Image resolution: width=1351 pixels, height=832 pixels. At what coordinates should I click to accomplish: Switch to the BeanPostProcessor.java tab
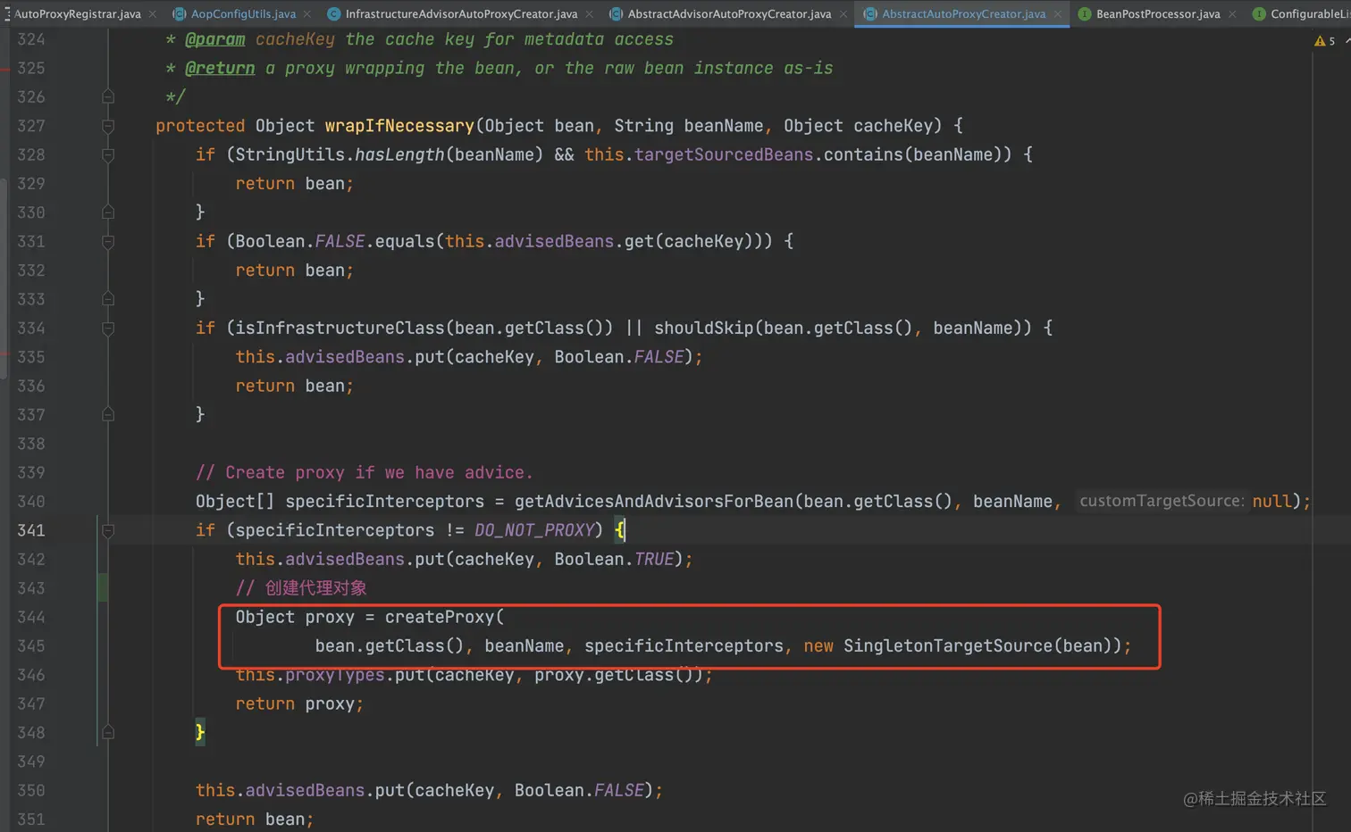(1158, 14)
